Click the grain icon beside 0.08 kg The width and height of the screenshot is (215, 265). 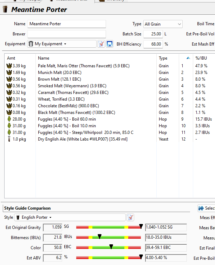[x=9, y=113]
